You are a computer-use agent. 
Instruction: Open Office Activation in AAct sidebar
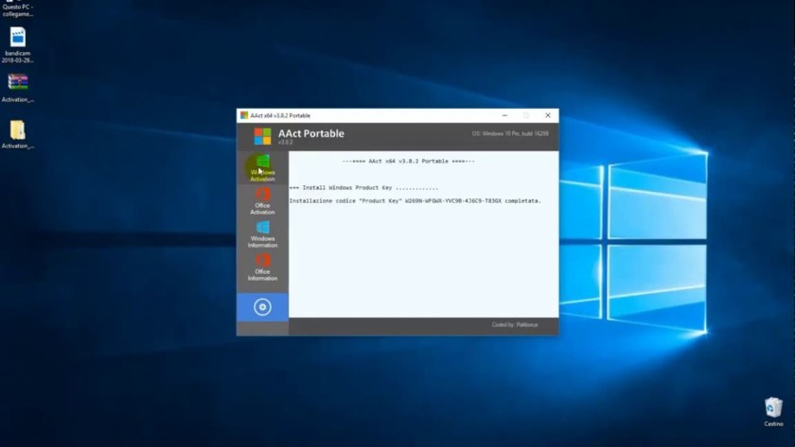(x=262, y=201)
